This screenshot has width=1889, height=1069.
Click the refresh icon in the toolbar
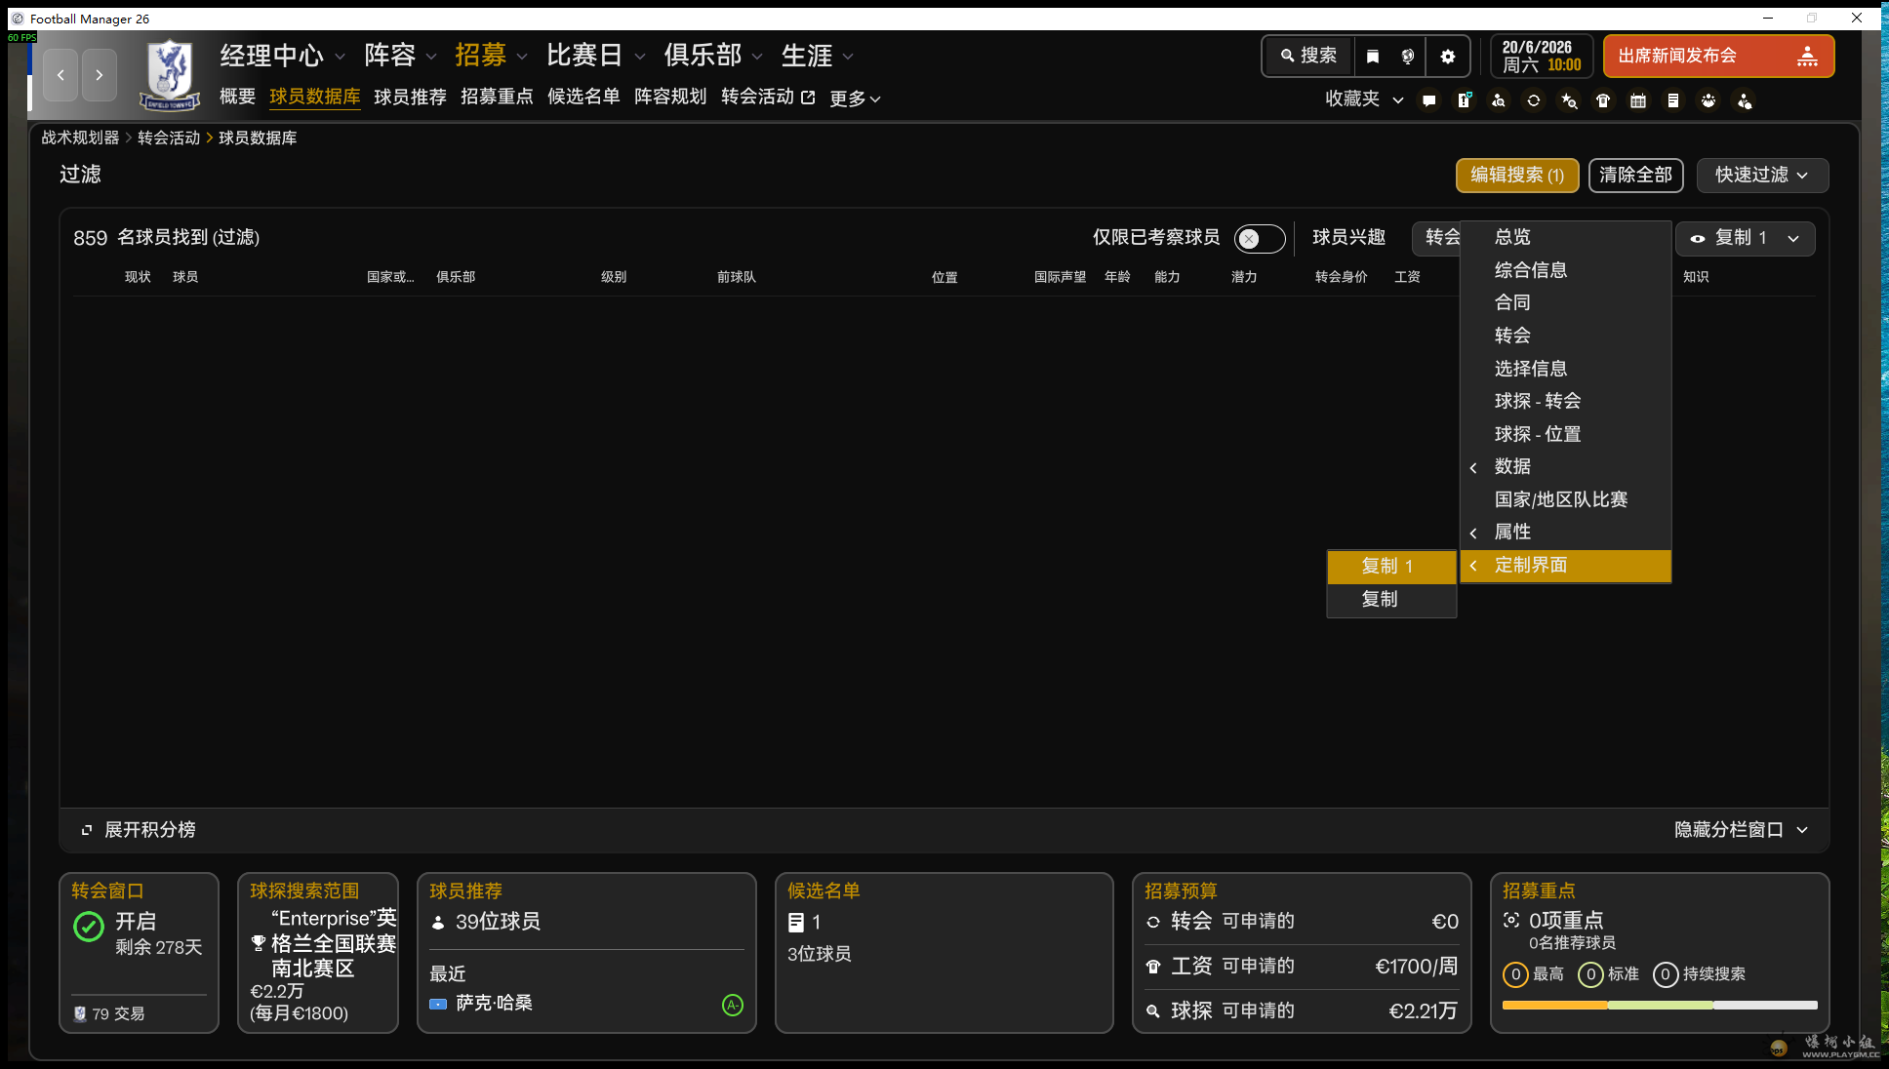pyautogui.click(x=1534, y=100)
